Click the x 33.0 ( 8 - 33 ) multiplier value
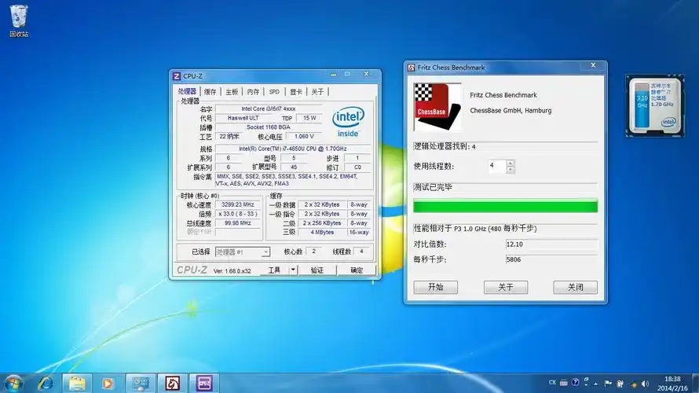 [x=238, y=214]
